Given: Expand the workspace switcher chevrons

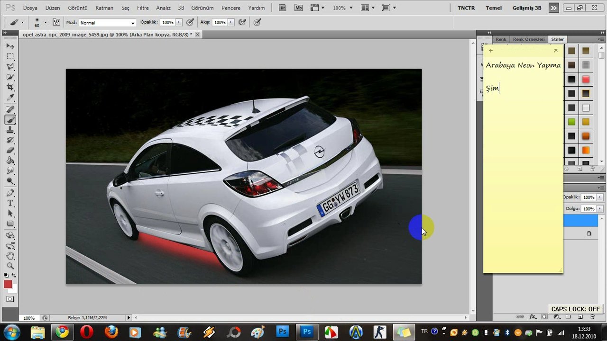Looking at the screenshot, I should 553,8.
